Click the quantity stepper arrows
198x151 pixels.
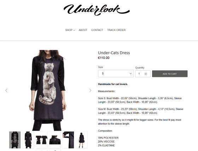pyautogui.click(x=146, y=74)
